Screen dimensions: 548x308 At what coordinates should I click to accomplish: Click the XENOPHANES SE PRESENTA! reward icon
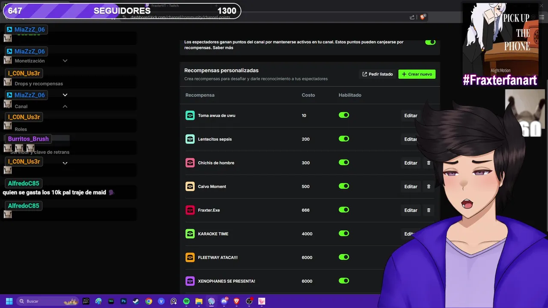pyautogui.click(x=190, y=281)
